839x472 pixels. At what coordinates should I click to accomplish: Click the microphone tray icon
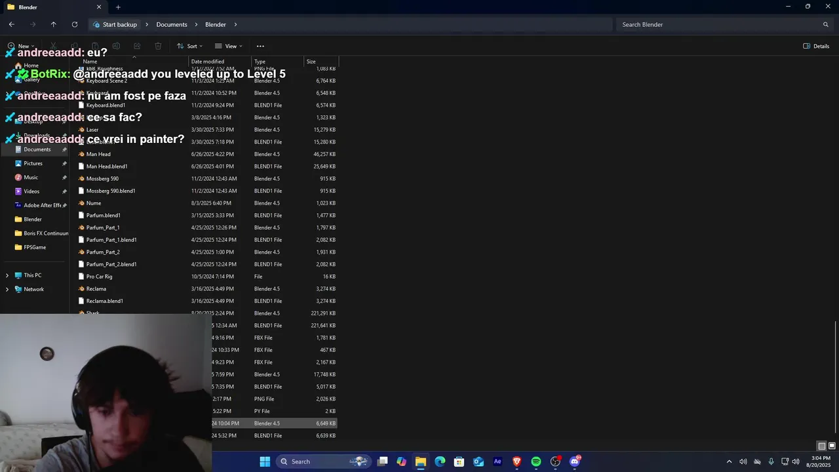[x=771, y=462]
